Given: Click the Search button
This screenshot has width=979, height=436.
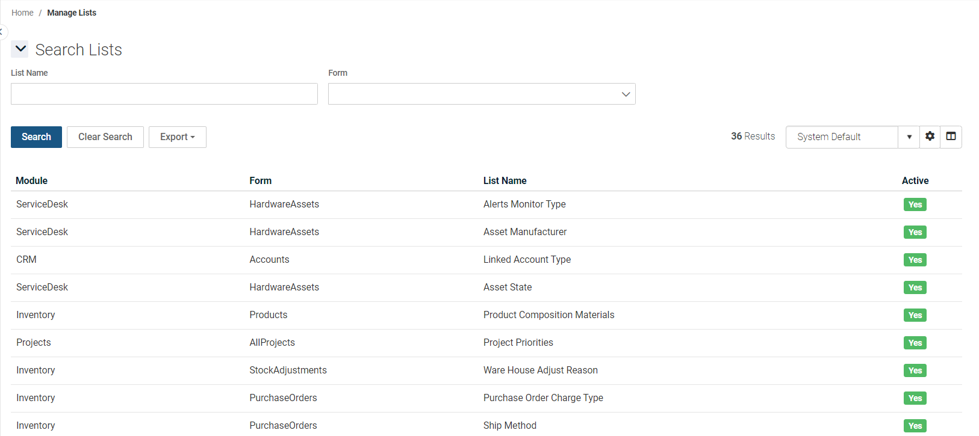Looking at the screenshot, I should coord(36,137).
